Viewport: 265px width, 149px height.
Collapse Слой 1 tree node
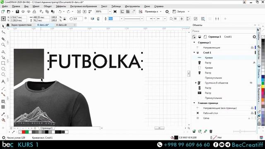click(x=194, y=53)
